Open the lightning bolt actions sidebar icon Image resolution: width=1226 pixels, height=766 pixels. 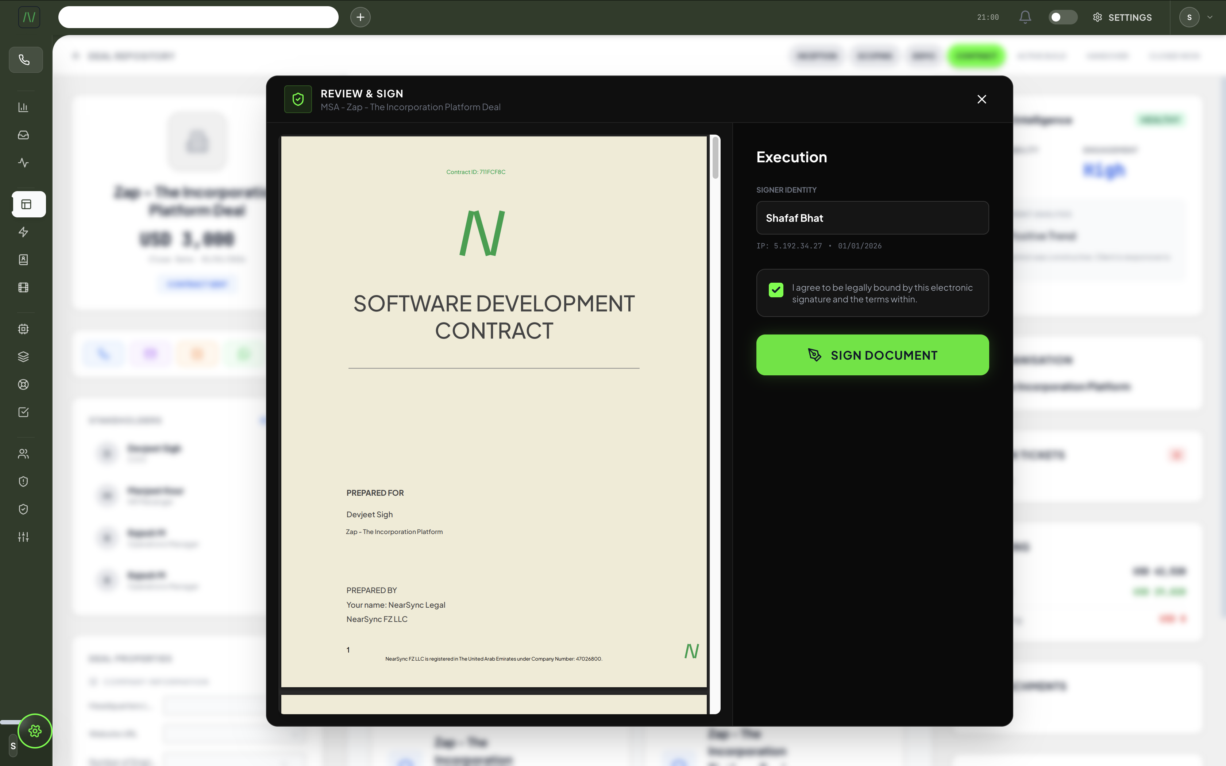coord(24,232)
